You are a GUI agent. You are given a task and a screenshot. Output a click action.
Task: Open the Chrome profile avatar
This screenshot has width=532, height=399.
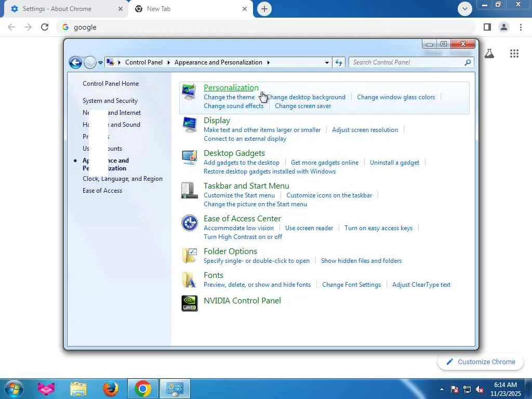click(504, 27)
